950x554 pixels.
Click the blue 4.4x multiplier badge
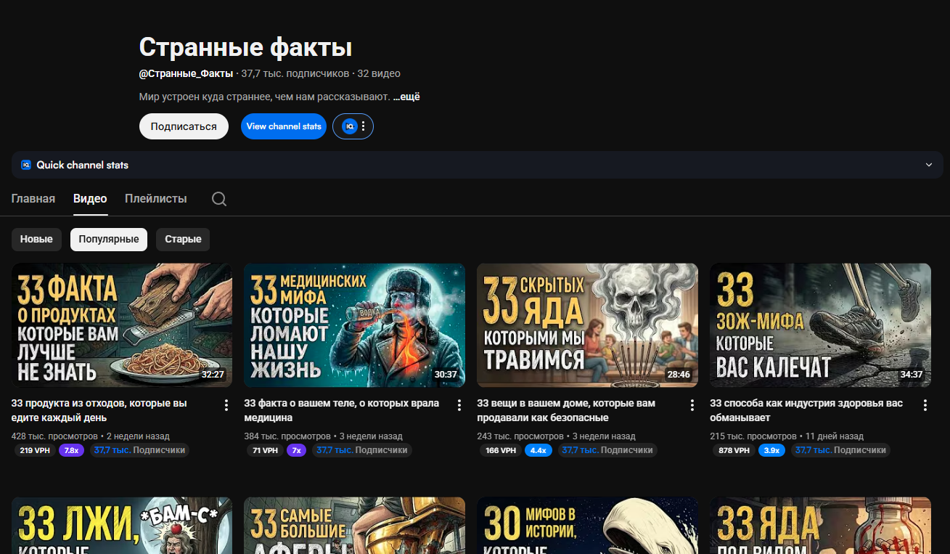539,450
